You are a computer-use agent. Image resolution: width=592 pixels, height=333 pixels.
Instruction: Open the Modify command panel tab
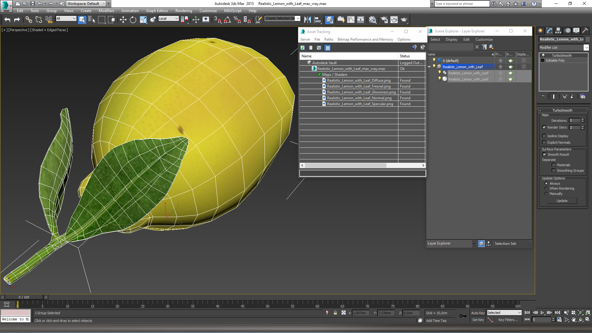[x=549, y=30]
